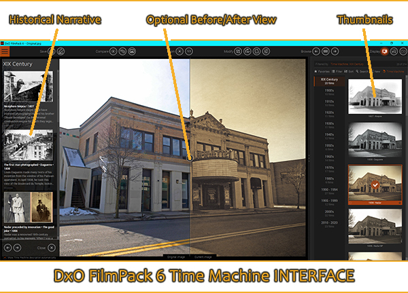The height and width of the screenshot is (293, 408).
Task: Select the 1995 - 1999 period
Action: (329, 202)
